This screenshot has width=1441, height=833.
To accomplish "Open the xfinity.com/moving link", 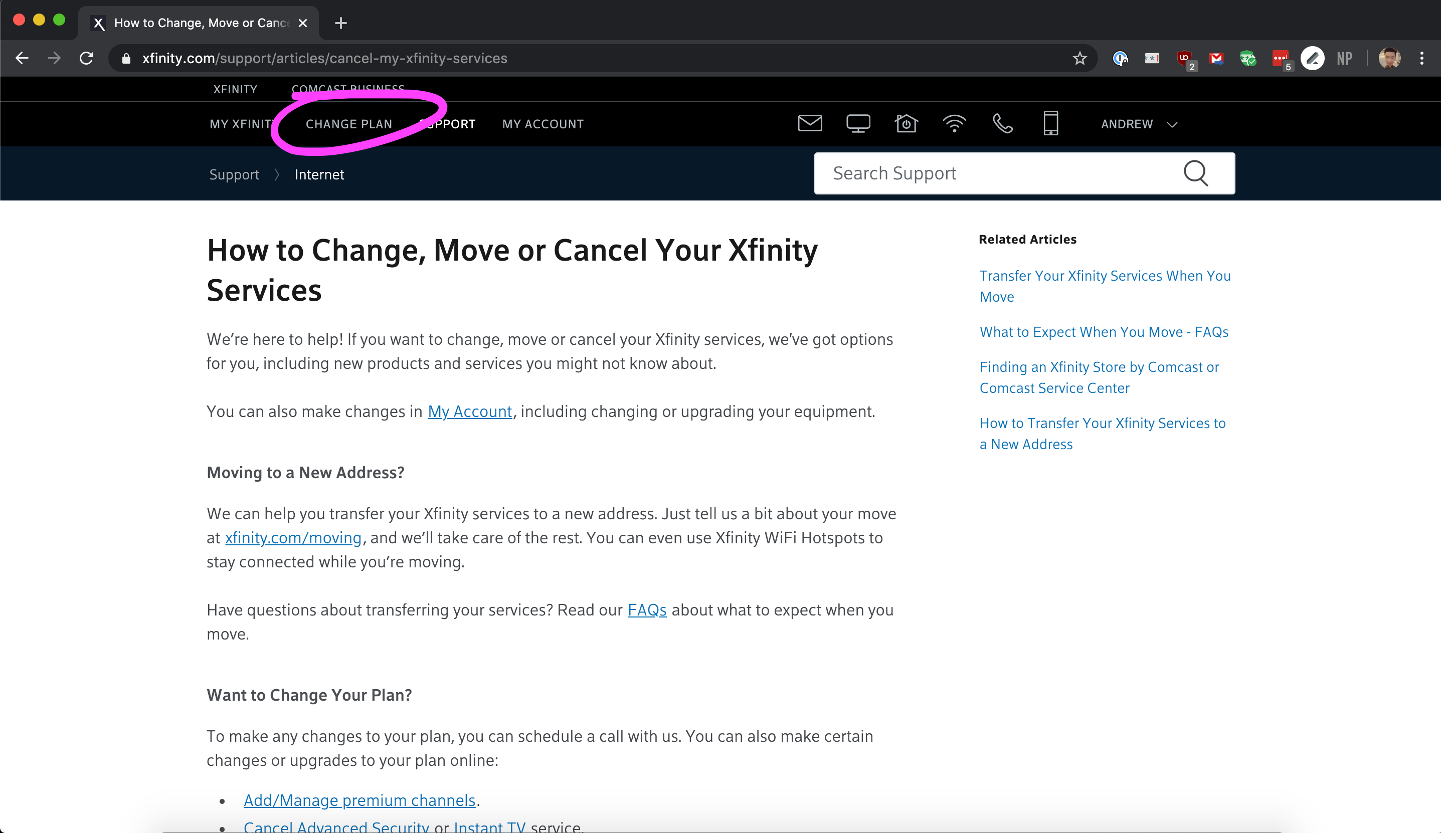I will (293, 537).
